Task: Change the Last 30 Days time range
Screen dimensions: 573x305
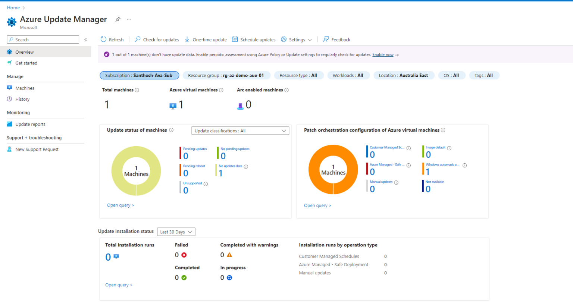Action: tap(176, 232)
